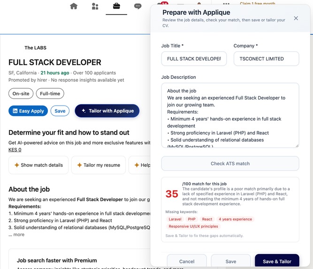Close the Prepare with Applique panel
Image resolution: width=313 pixels, height=269 pixels.
(x=296, y=18)
